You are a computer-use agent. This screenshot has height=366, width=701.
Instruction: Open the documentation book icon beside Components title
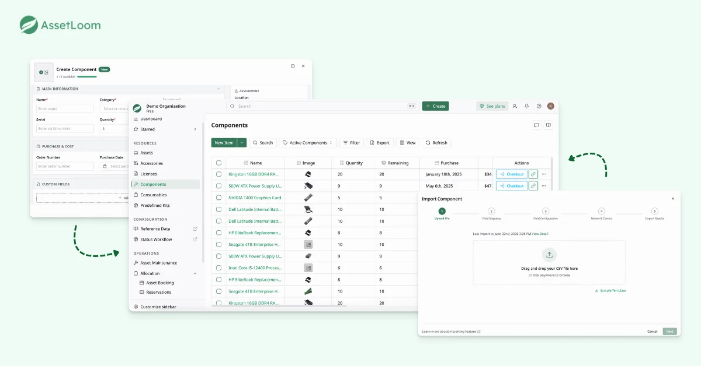[x=548, y=125]
